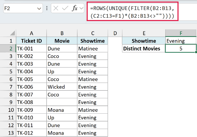Click the Movie header cell in column B
Viewport: 197px width, 137px height.
click(x=62, y=41)
